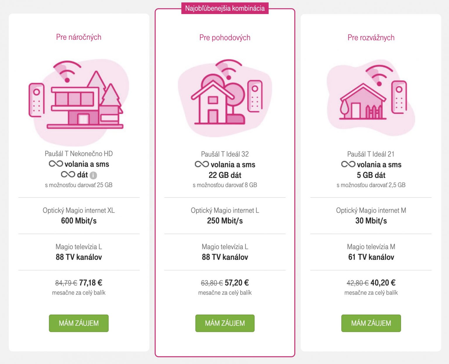Click the info icon next to unlimited dát
The height and width of the screenshot is (364, 449).
[93, 175]
